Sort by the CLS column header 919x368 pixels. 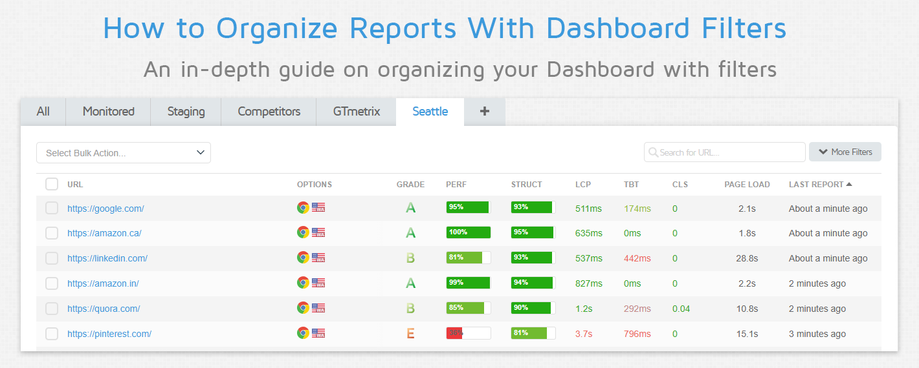680,185
